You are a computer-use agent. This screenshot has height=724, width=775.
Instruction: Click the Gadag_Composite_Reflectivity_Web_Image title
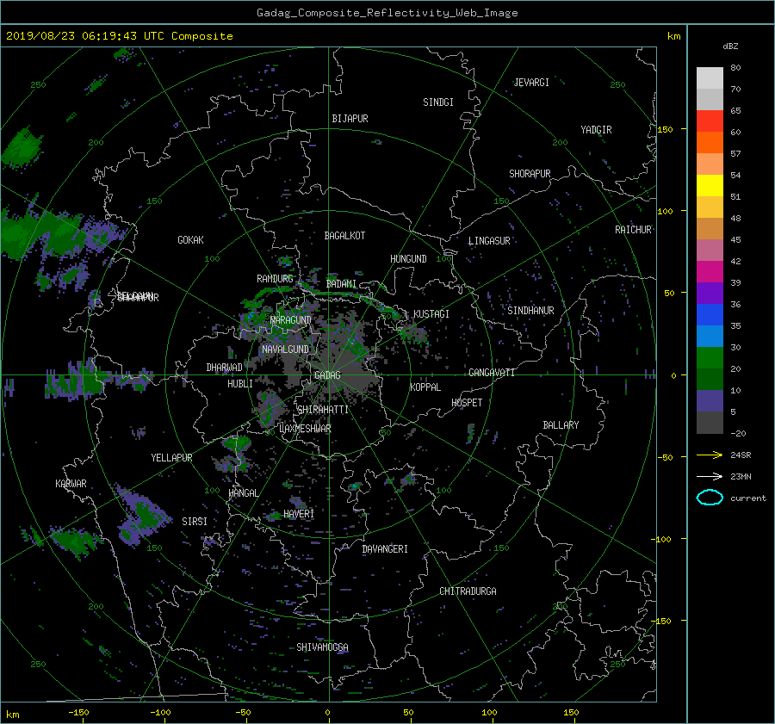(x=387, y=13)
